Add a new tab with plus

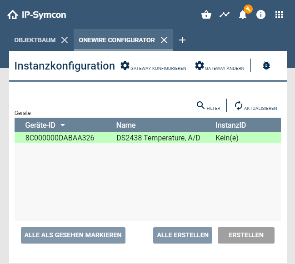[182, 40]
